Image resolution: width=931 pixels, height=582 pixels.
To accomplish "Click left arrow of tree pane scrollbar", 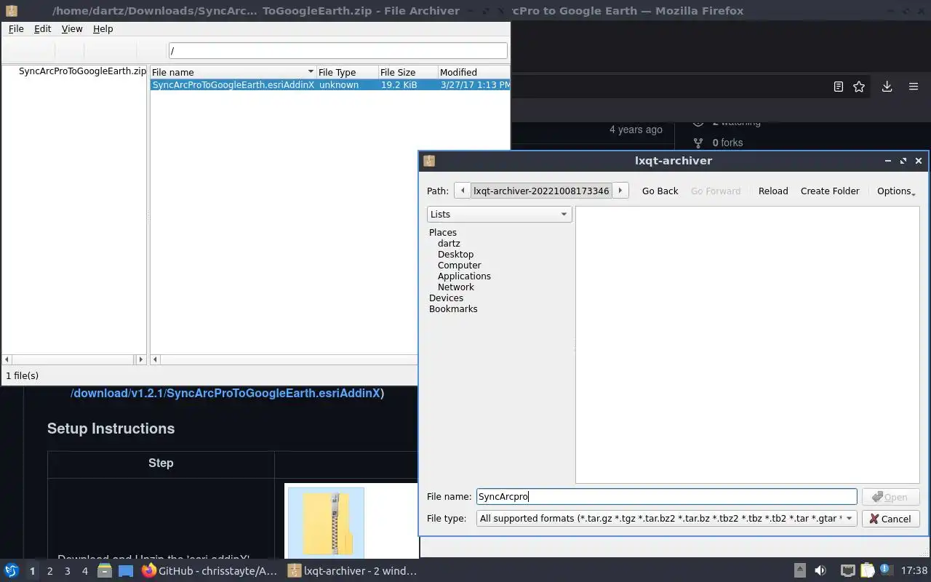I will [7, 359].
